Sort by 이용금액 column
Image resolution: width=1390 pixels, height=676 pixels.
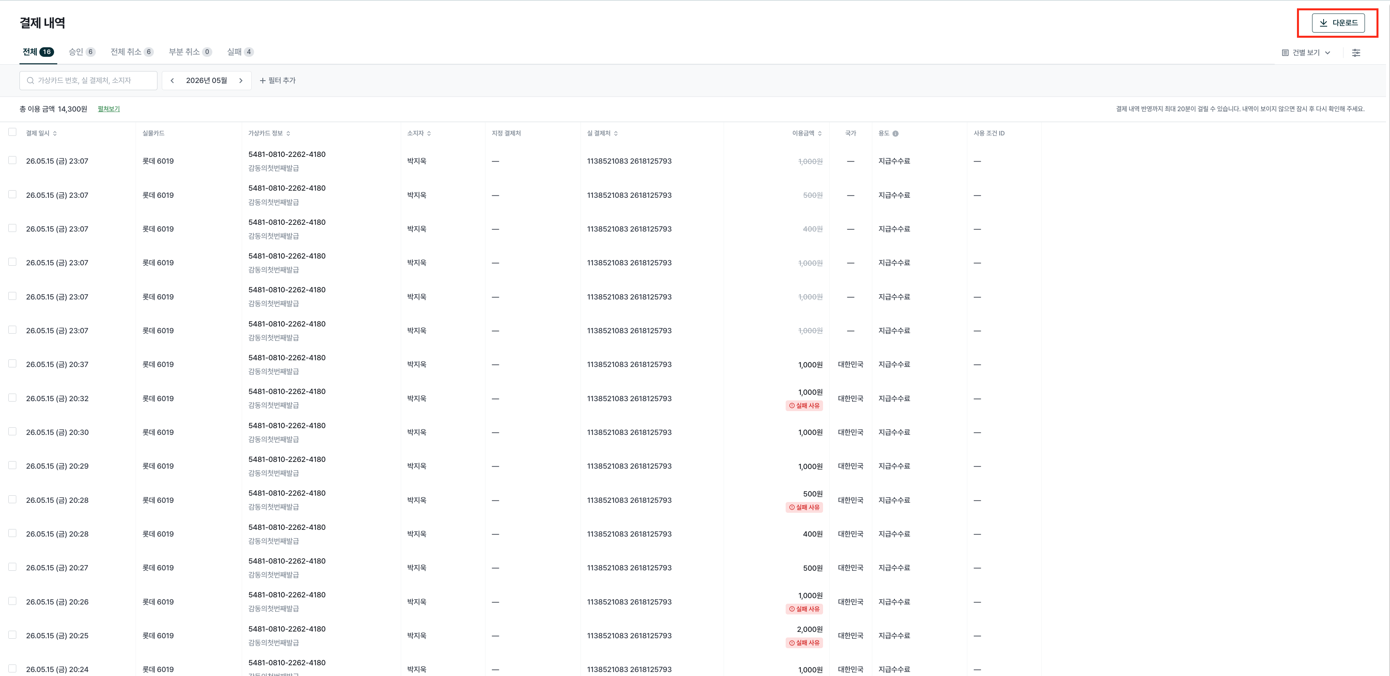807,133
